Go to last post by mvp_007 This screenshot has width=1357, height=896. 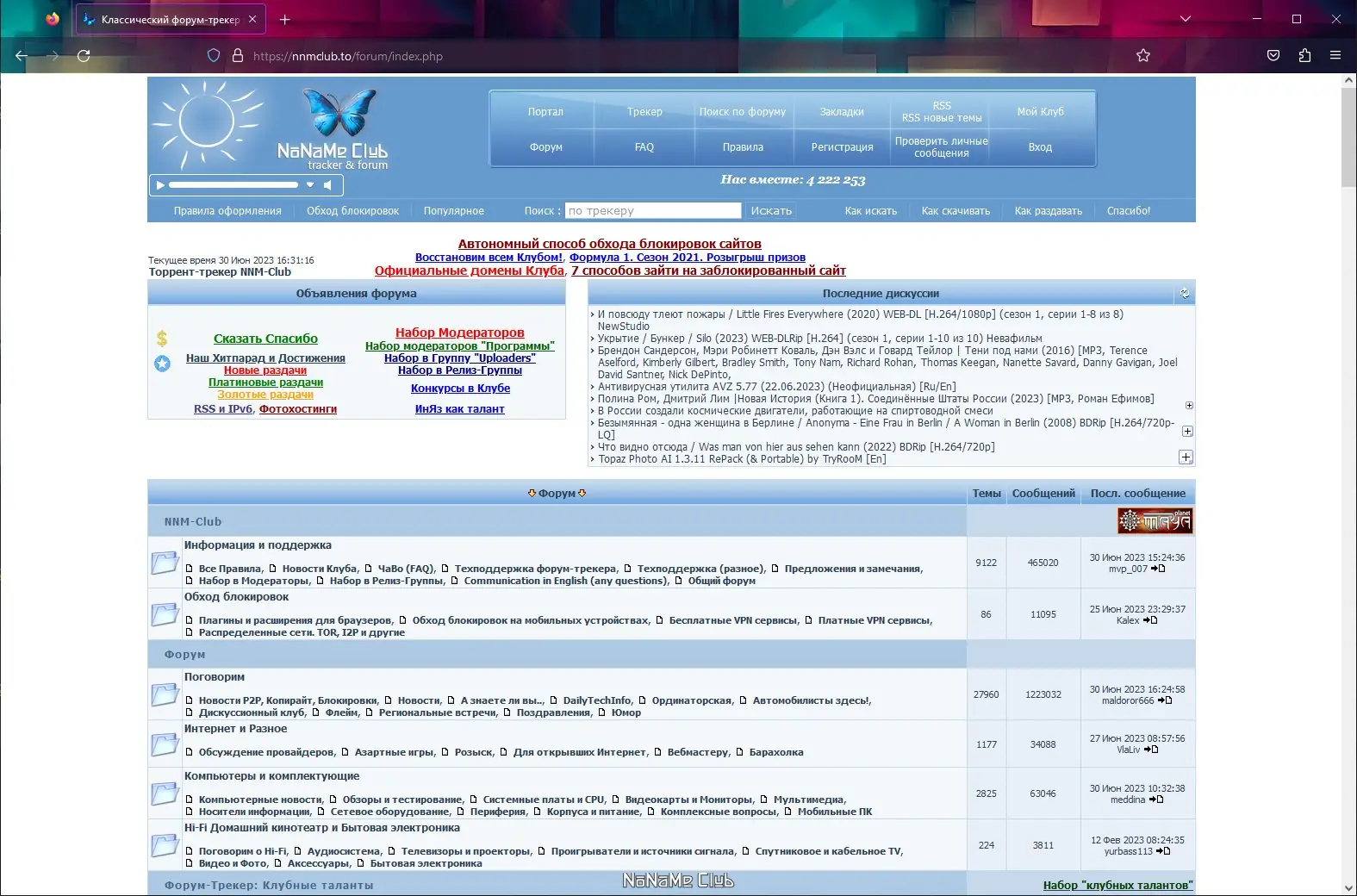pyautogui.click(x=1158, y=569)
